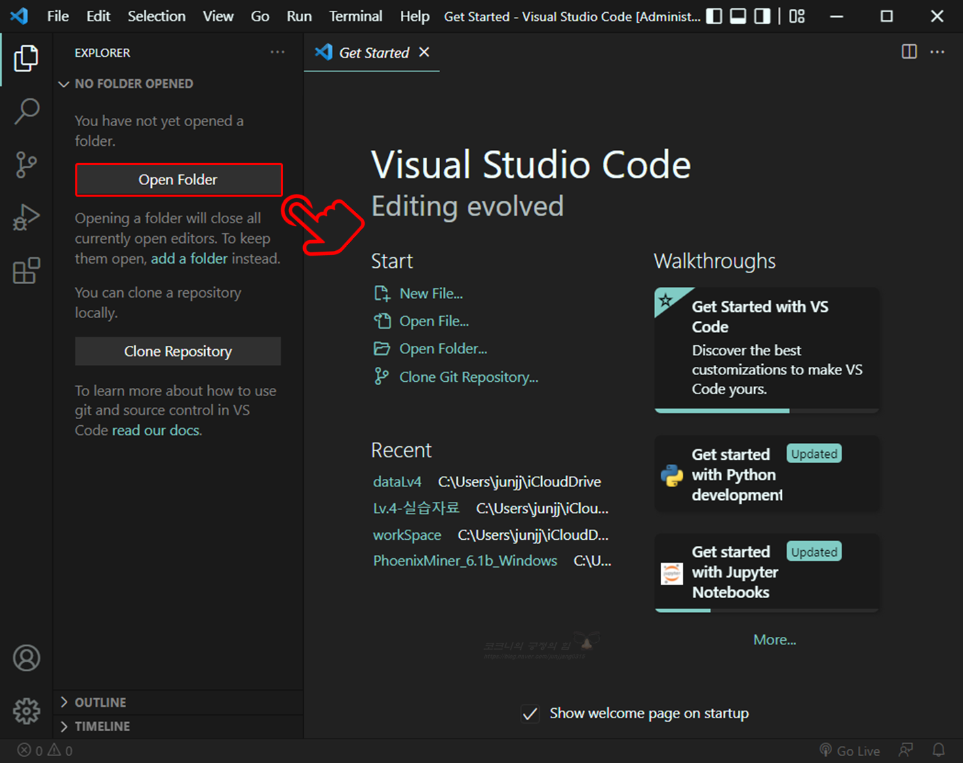Viewport: 963px width, 763px height.
Task: Click the VS Code logo in title bar
Action: coord(20,16)
